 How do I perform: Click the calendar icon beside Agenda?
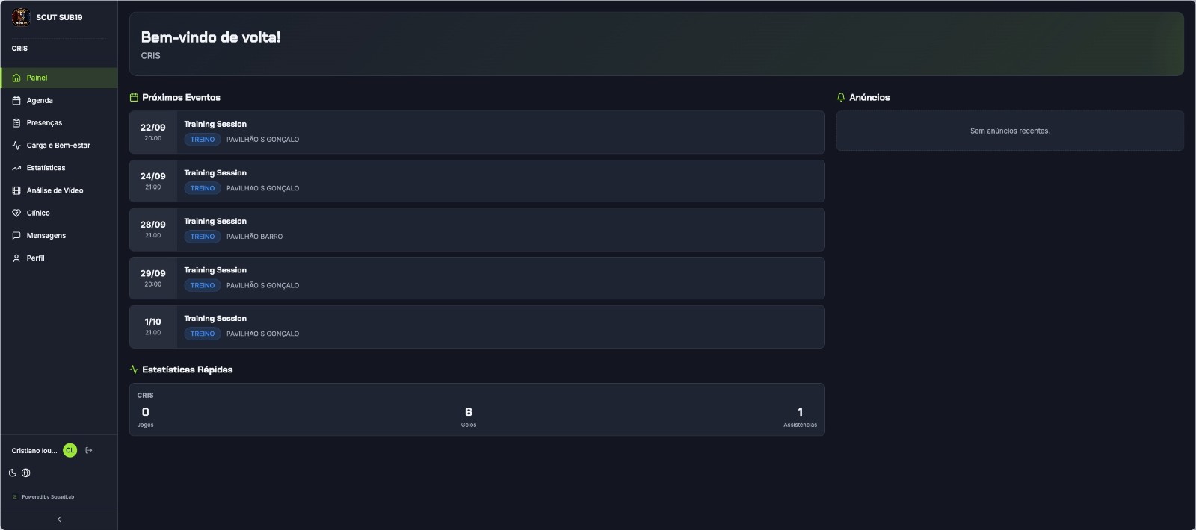tap(16, 100)
